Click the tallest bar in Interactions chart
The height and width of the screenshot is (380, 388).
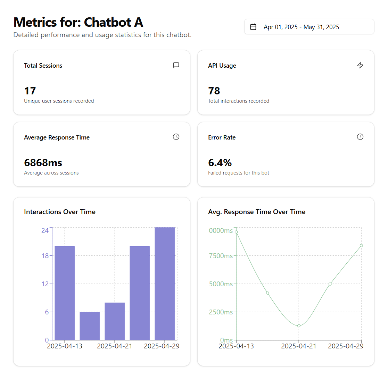165,284
